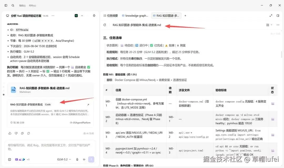Screen dimensions: 284x168
Task: Expand the chevron next to green terminal icon
Action: pos(82,16)
